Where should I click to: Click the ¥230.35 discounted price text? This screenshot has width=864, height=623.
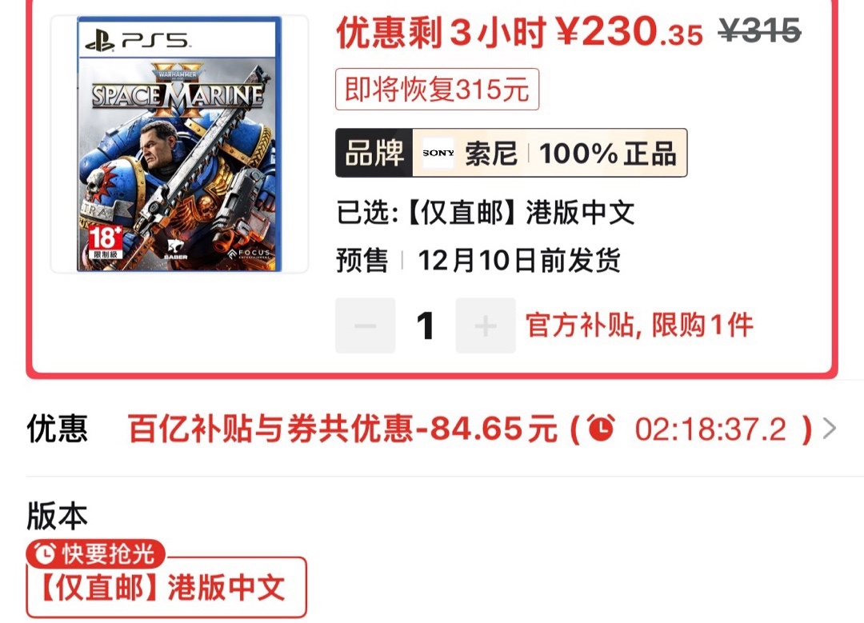(x=630, y=32)
